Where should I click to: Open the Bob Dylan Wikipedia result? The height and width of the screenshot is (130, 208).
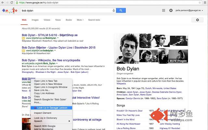click(x=51, y=60)
